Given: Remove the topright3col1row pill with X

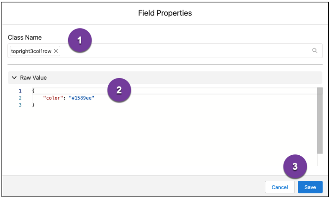Looking at the screenshot, I should [56, 51].
